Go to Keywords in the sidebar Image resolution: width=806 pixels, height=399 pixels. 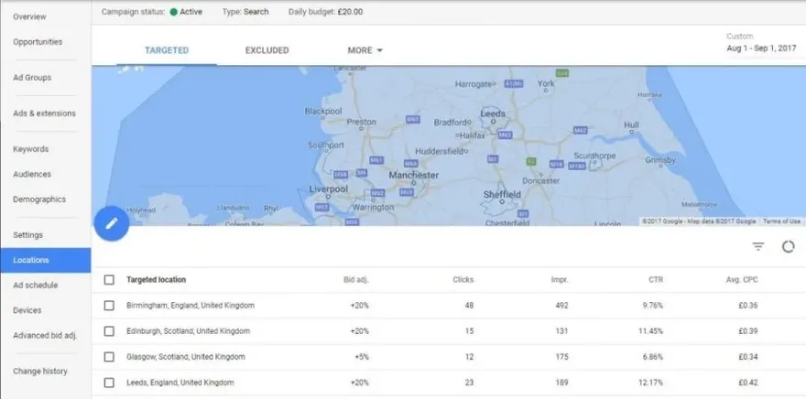31,149
